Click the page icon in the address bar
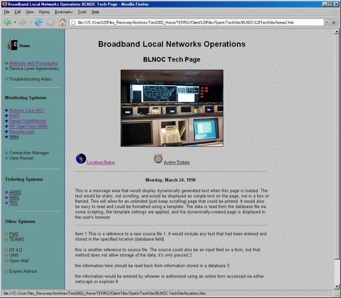 (x=73, y=22)
